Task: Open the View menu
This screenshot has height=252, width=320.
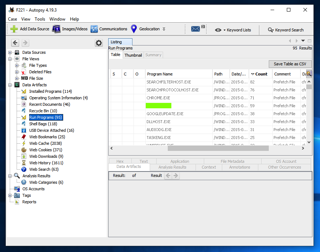Action: pyautogui.click(x=26, y=19)
